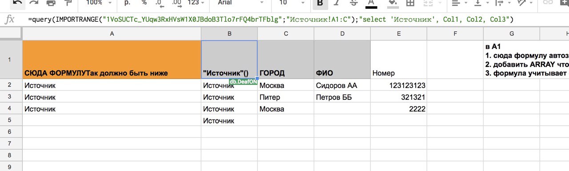569x171 pixels.
Task: Select the 'ГОРОД' header cell
Action: tap(285, 60)
